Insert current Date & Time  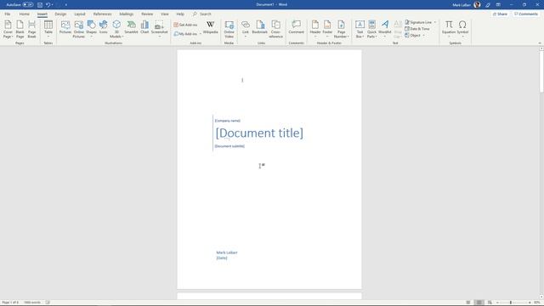(417, 29)
